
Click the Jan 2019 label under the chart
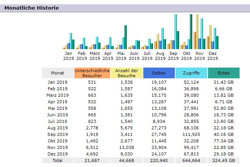pos(69,56)
